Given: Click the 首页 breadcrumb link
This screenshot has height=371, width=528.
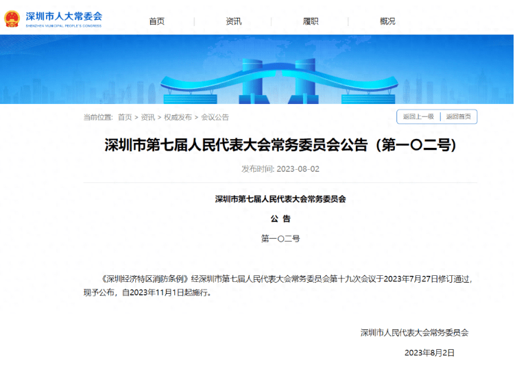Looking at the screenshot, I should (x=125, y=117).
